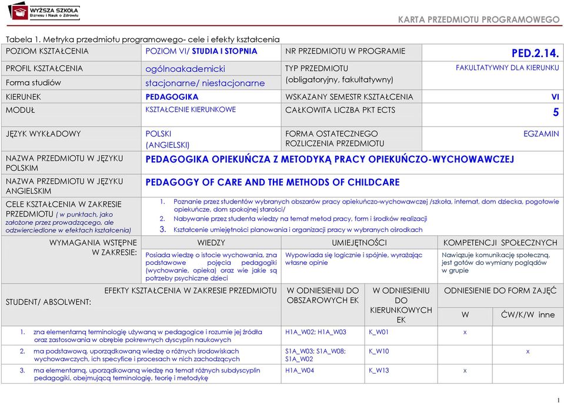This screenshot has width=564, height=403.
Task: Select the codes 'S1A_W03; S1A_W08; S1A_W02'
Action: (x=315, y=355)
